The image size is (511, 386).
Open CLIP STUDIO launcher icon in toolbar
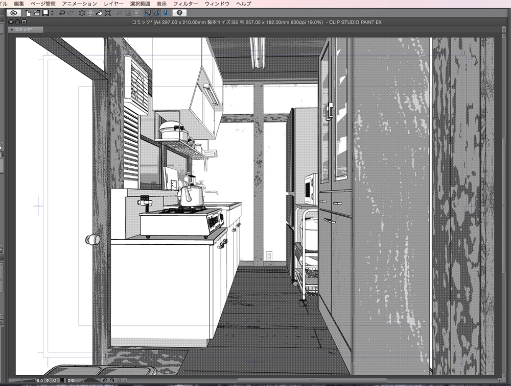pyautogui.click(x=14, y=13)
